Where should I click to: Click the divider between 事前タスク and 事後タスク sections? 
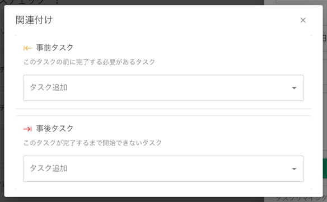coord(163,112)
